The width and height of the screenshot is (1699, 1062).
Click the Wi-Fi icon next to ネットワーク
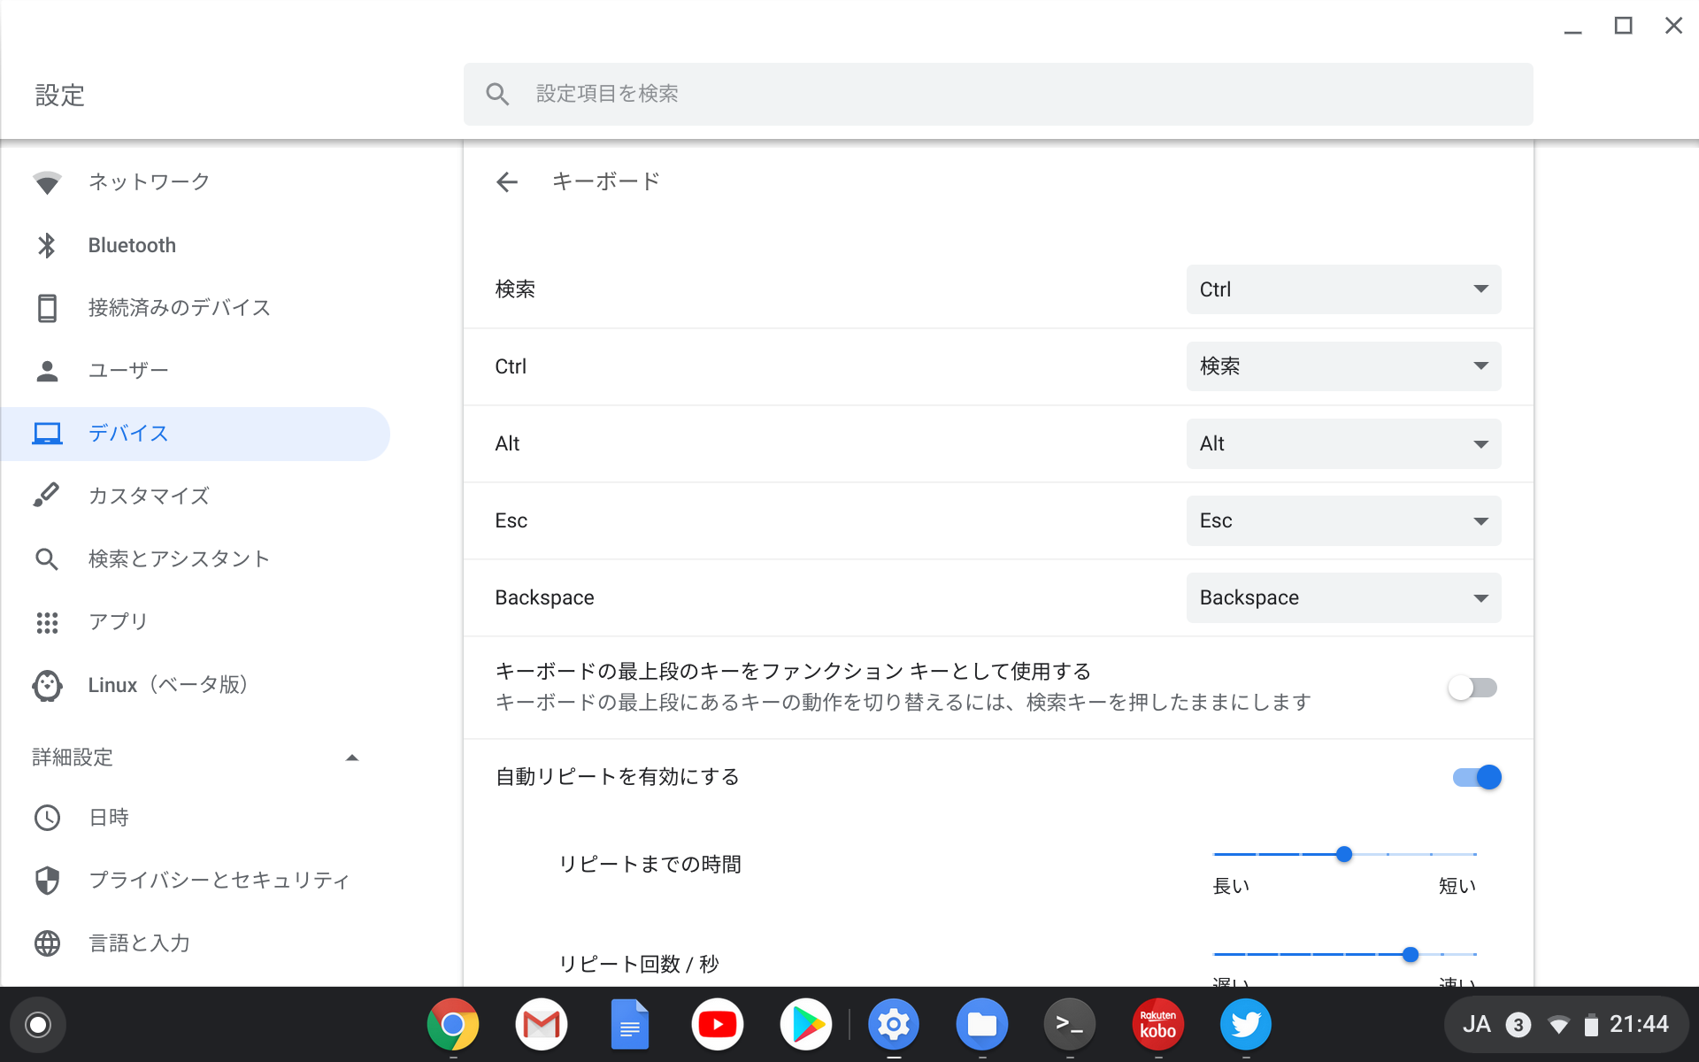tap(47, 182)
